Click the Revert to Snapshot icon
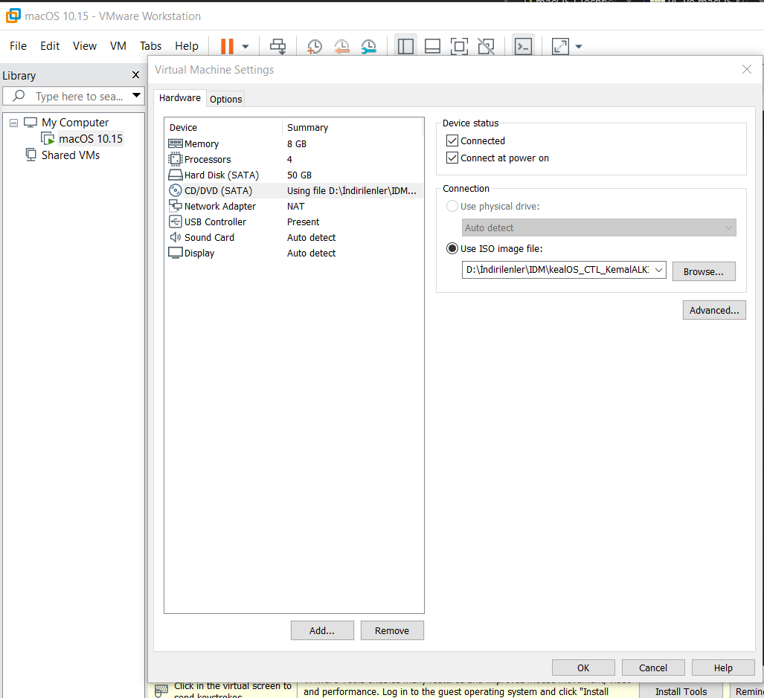This screenshot has height=698, width=764. (x=341, y=46)
